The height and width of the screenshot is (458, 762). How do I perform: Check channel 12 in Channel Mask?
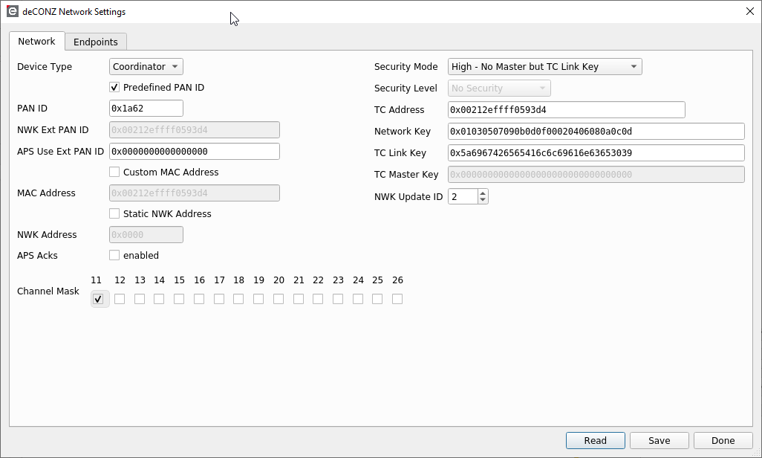point(120,299)
